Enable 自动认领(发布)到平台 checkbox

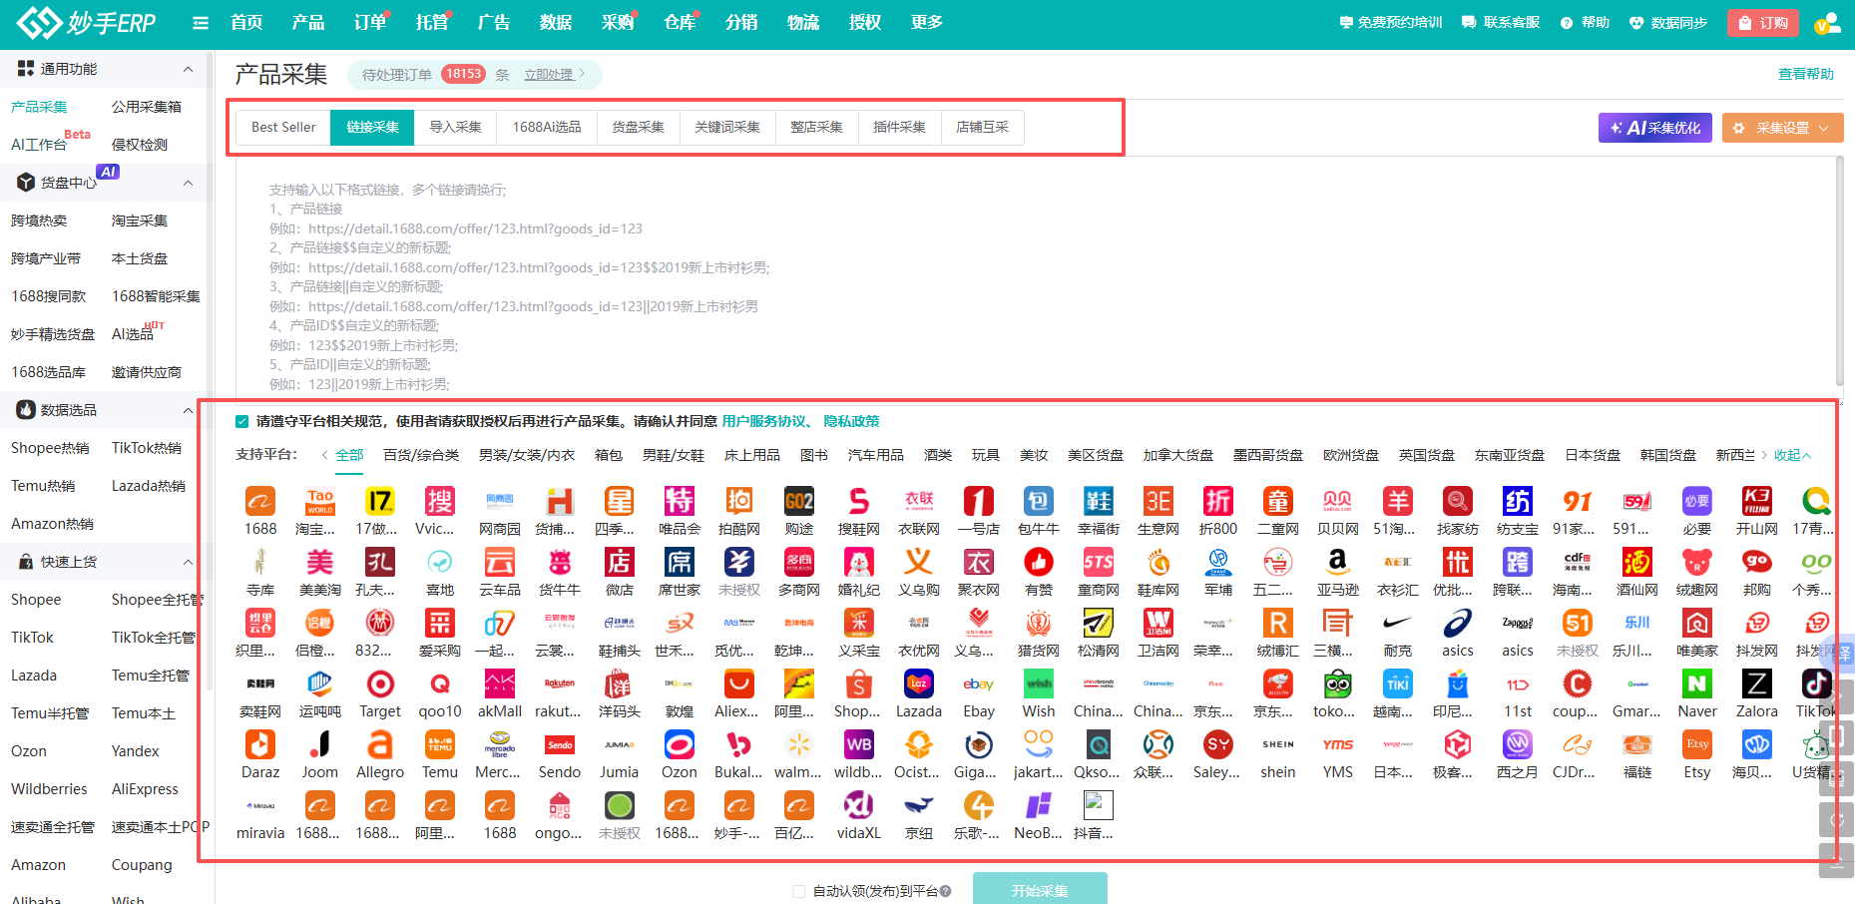tap(798, 892)
